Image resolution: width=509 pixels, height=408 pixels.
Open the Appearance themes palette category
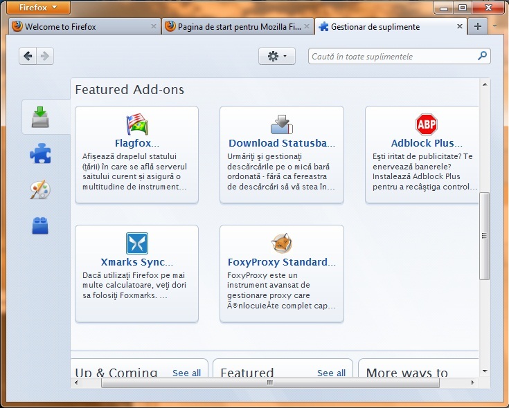pyautogui.click(x=40, y=189)
